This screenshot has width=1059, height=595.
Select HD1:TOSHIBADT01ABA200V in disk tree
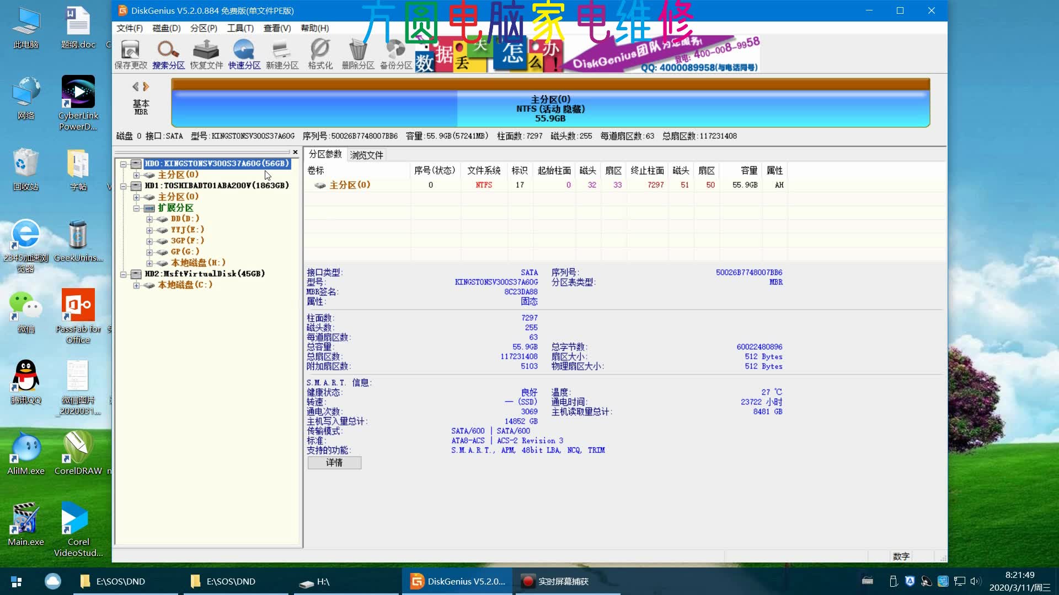(217, 186)
